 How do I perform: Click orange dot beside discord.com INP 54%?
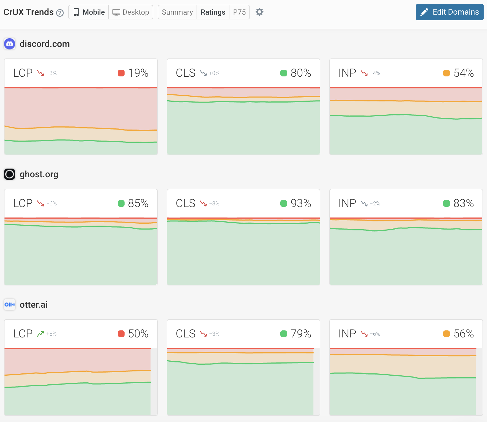click(x=447, y=73)
